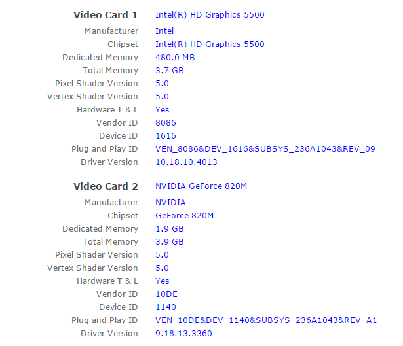
Task: Select the Intel(R) HD Graphics 5500 title value
Action: (x=210, y=14)
